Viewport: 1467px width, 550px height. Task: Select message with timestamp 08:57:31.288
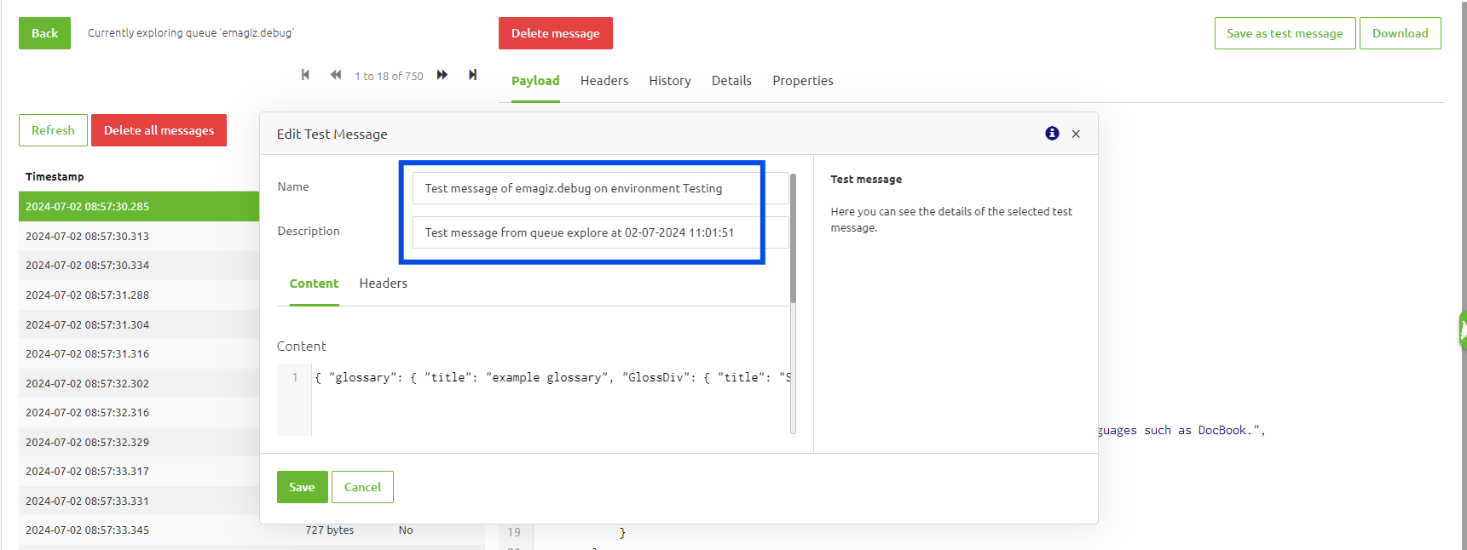click(x=87, y=295)
